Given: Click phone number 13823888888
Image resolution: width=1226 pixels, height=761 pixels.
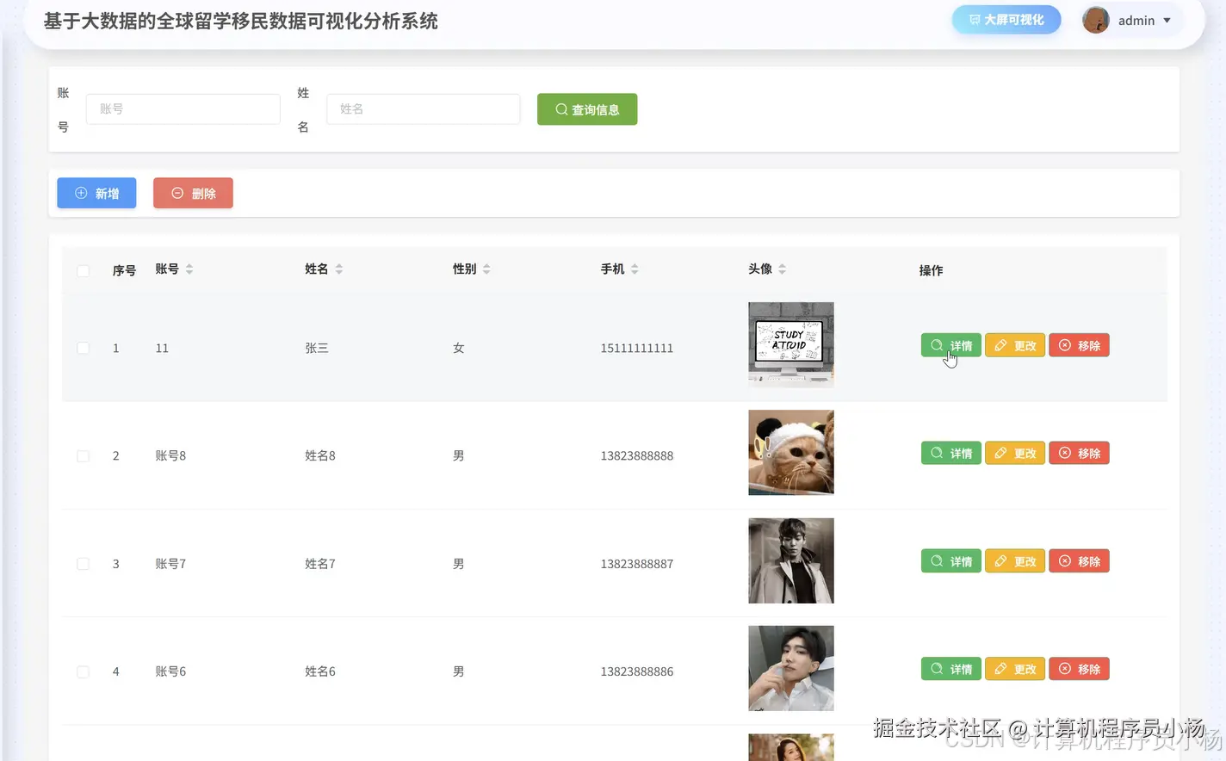Looking at the screenshot, I should coord(637,456).
